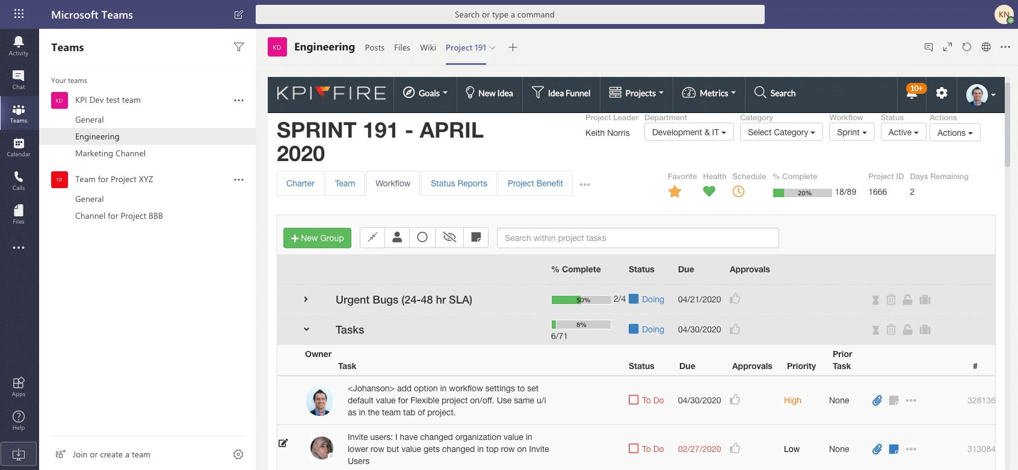
Task: Open the Calendar view
Action: coord(19,147)
